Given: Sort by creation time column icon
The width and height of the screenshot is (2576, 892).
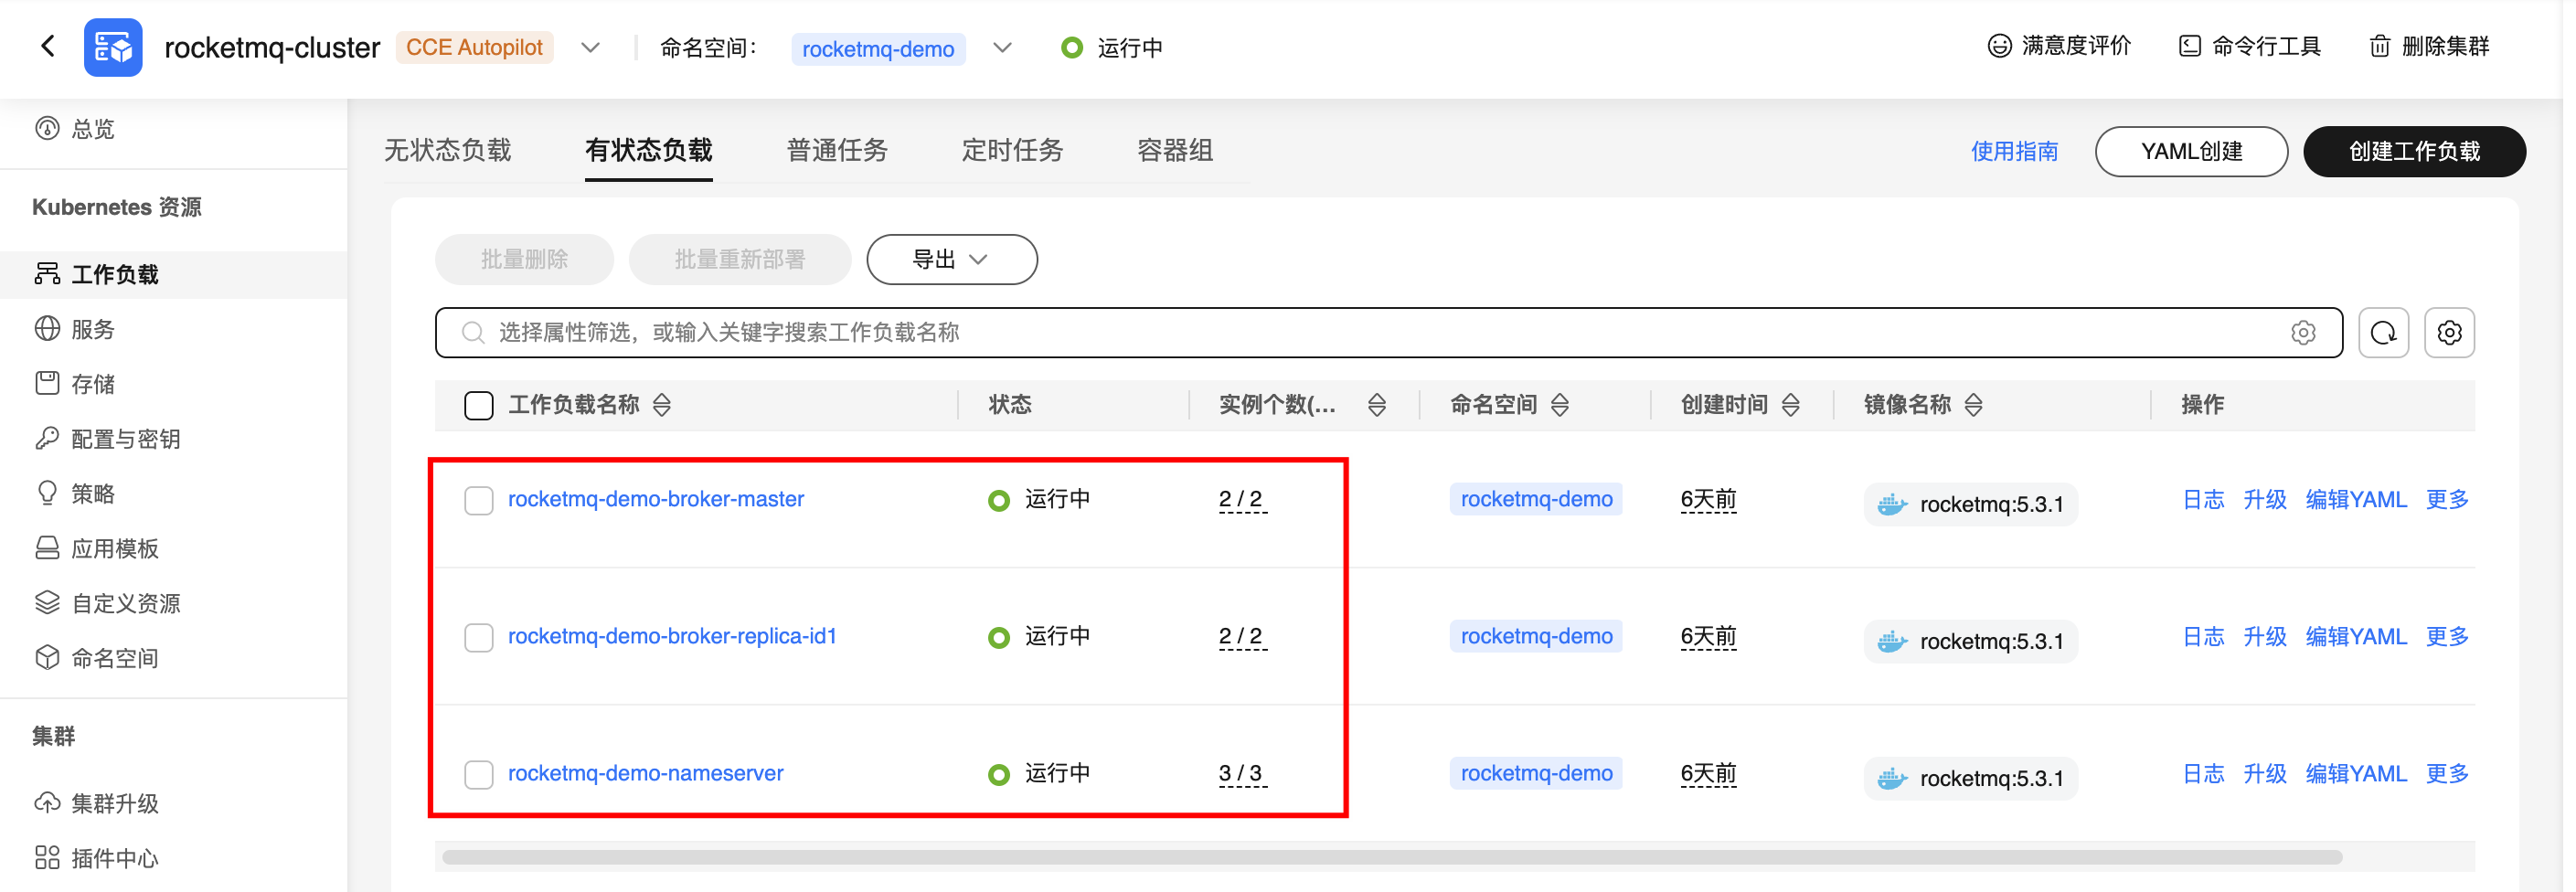Looking at the screenshot, I should 1791,405.
